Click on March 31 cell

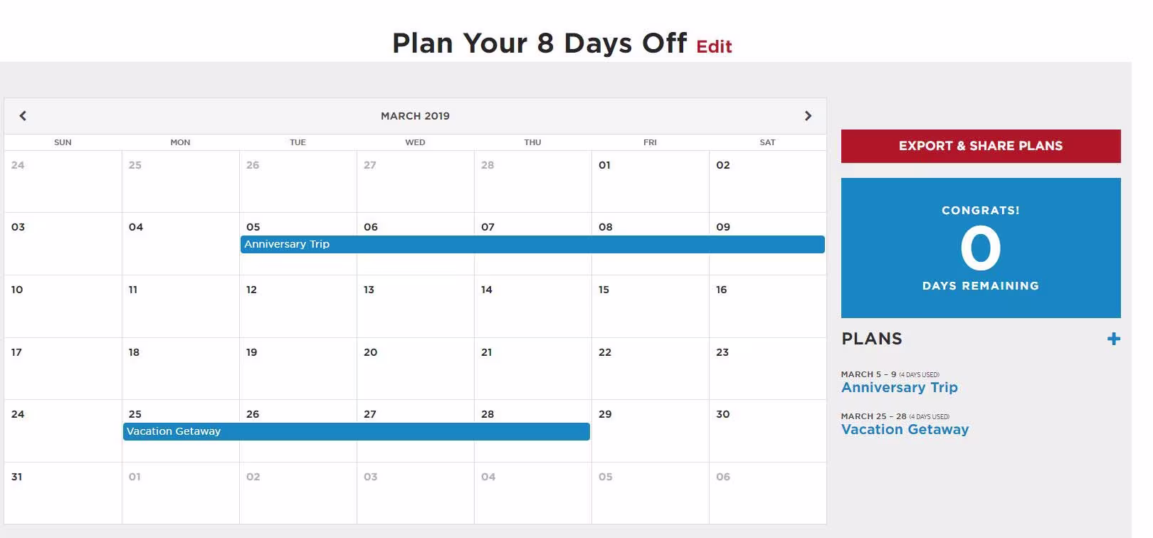pos(63,493)
